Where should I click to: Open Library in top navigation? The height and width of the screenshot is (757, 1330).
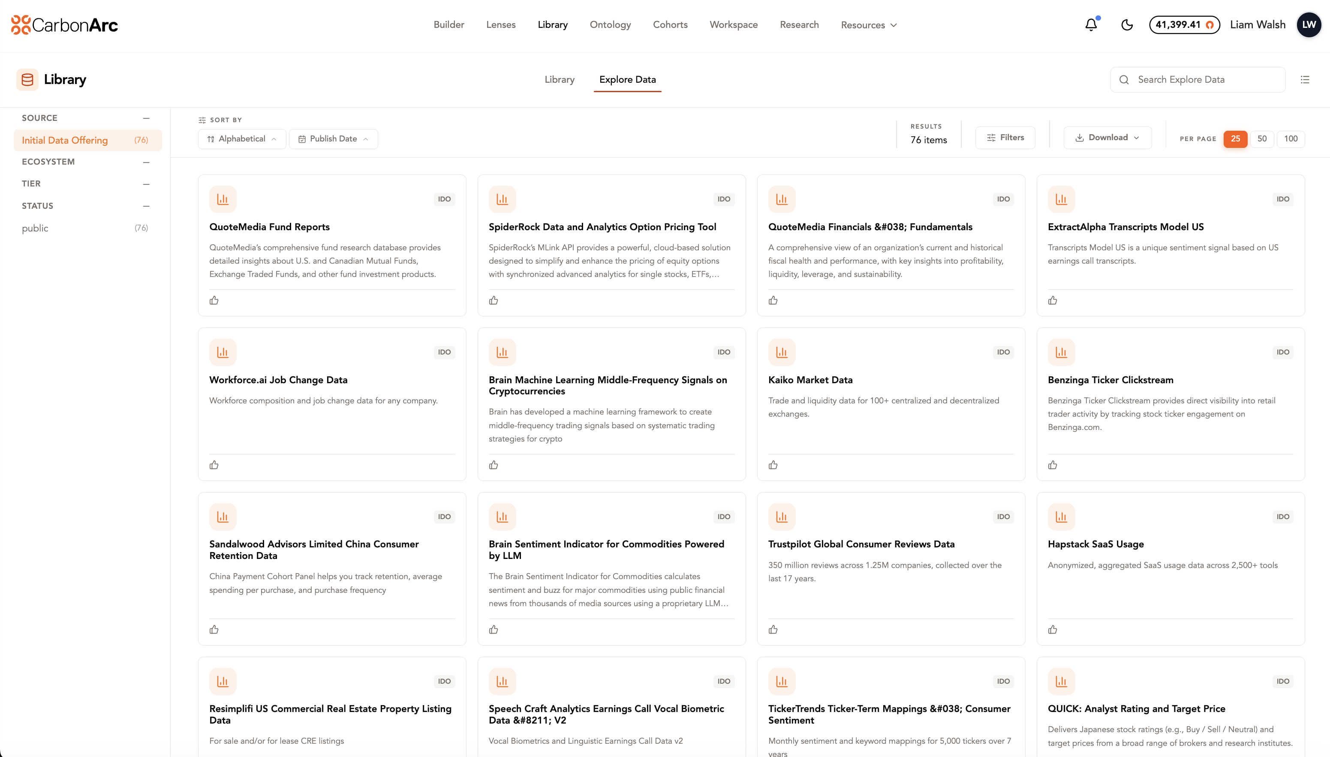pyautogui.click(x=552, y=24)
